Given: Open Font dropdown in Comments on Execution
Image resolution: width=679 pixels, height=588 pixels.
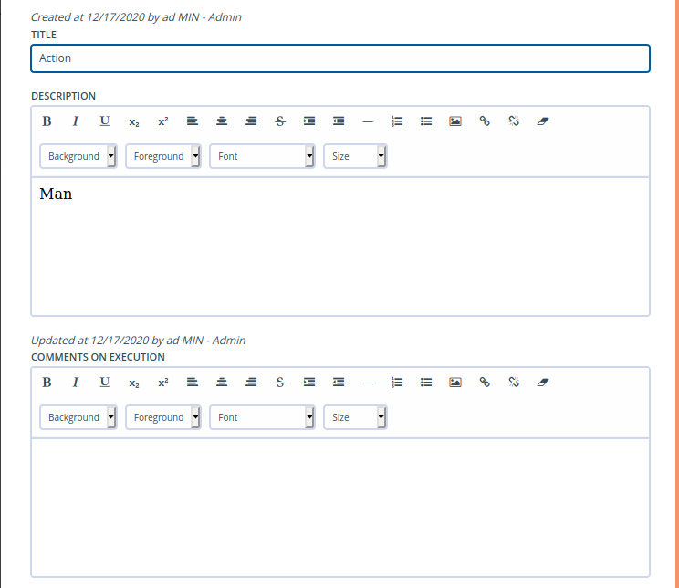Looking at the screenshot, I should [263, 417].
